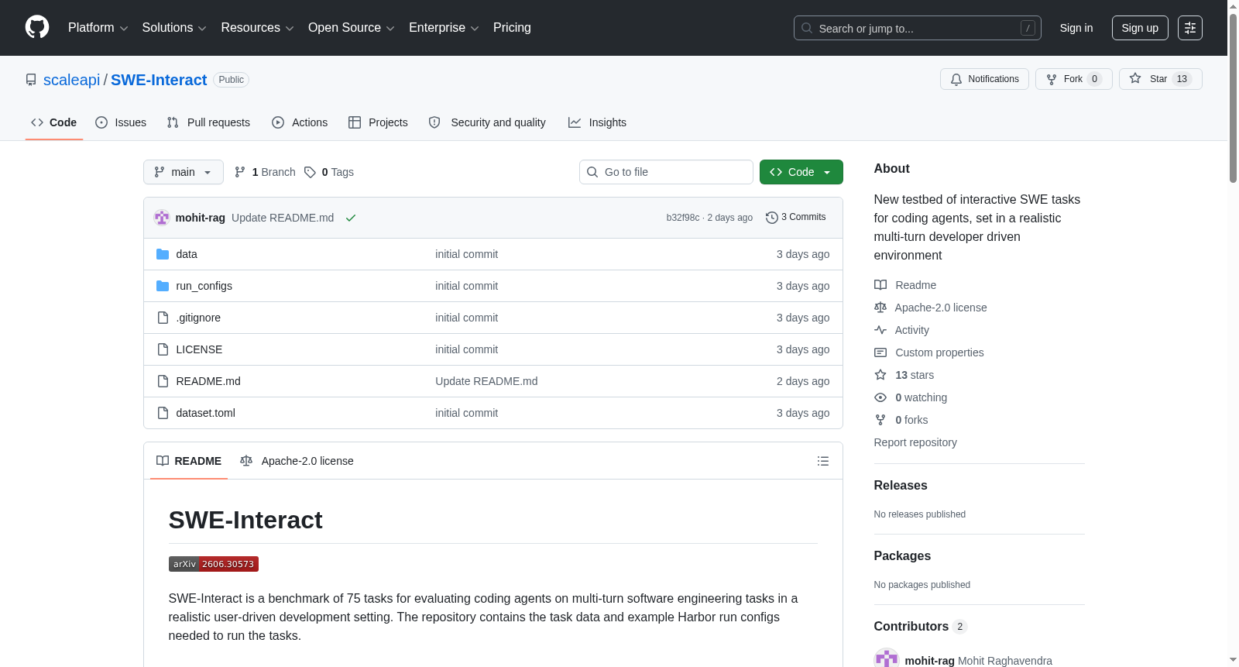Open the Projects tab
The height and width of the screenshot is (667, 1239).
(x=378, y=122)
